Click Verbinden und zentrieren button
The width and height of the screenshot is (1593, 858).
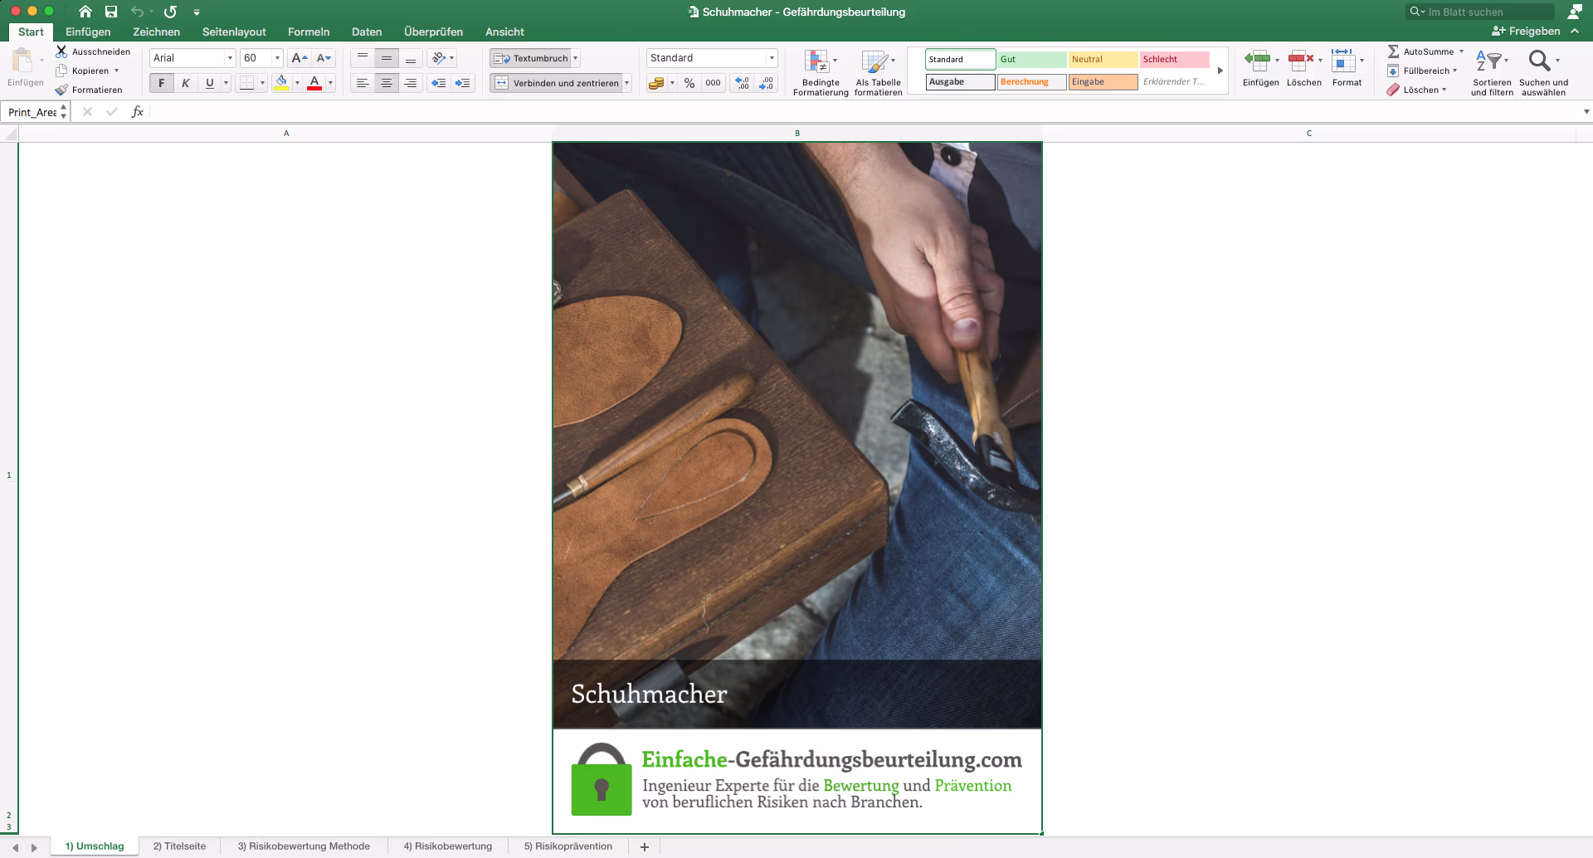point(557,83)
